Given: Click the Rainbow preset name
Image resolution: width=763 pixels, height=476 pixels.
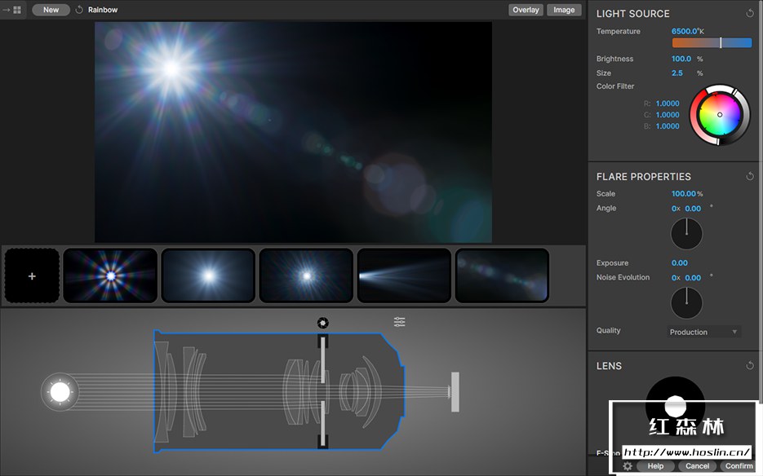Looking at the screenshot, I should pyautogui.click(x=103, y=10).
